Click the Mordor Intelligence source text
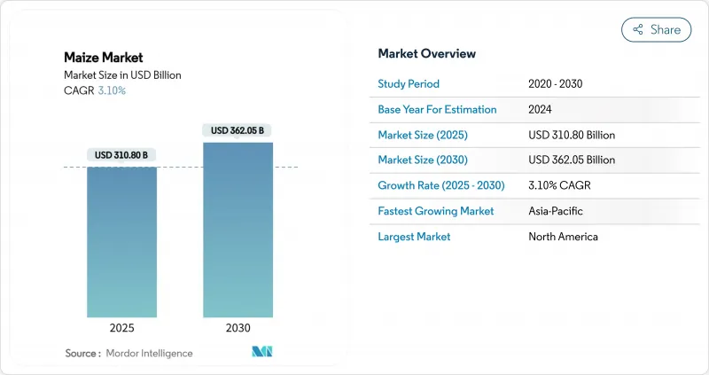Image resolution: width=709 pixels, height=375 pixels. click(148, 353)
